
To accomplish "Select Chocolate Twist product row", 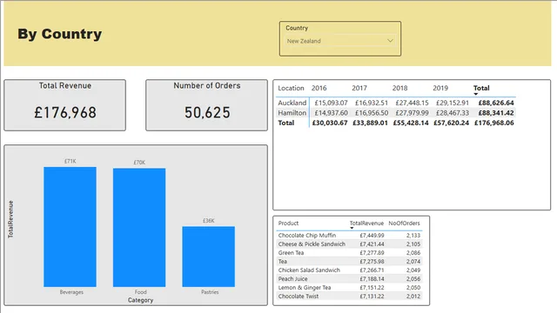I will click(349, 296).
